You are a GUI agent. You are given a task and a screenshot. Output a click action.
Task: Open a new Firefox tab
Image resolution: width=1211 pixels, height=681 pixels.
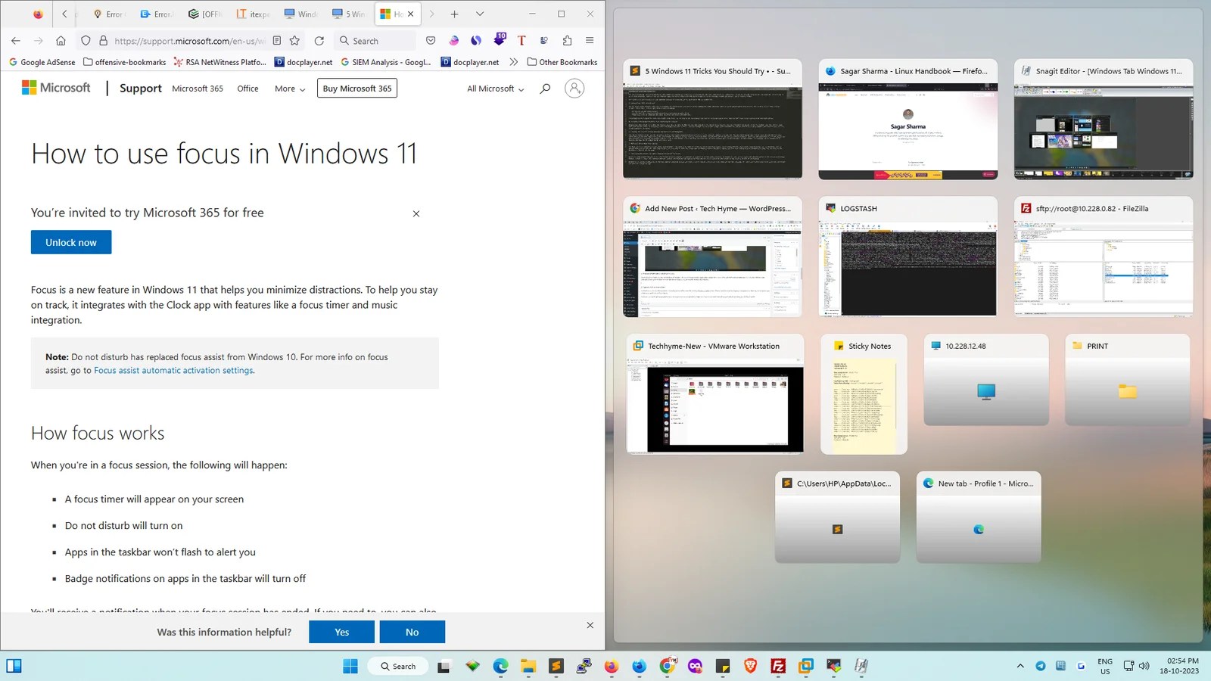coord(455,14)
